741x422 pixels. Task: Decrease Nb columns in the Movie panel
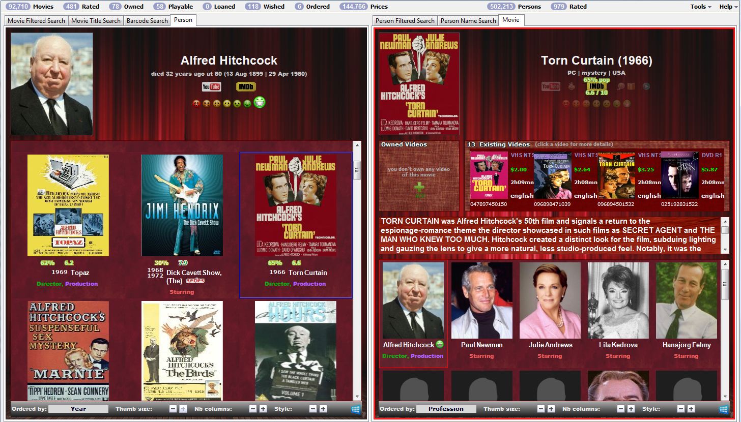pyautogui.click(x=621, y=409)
